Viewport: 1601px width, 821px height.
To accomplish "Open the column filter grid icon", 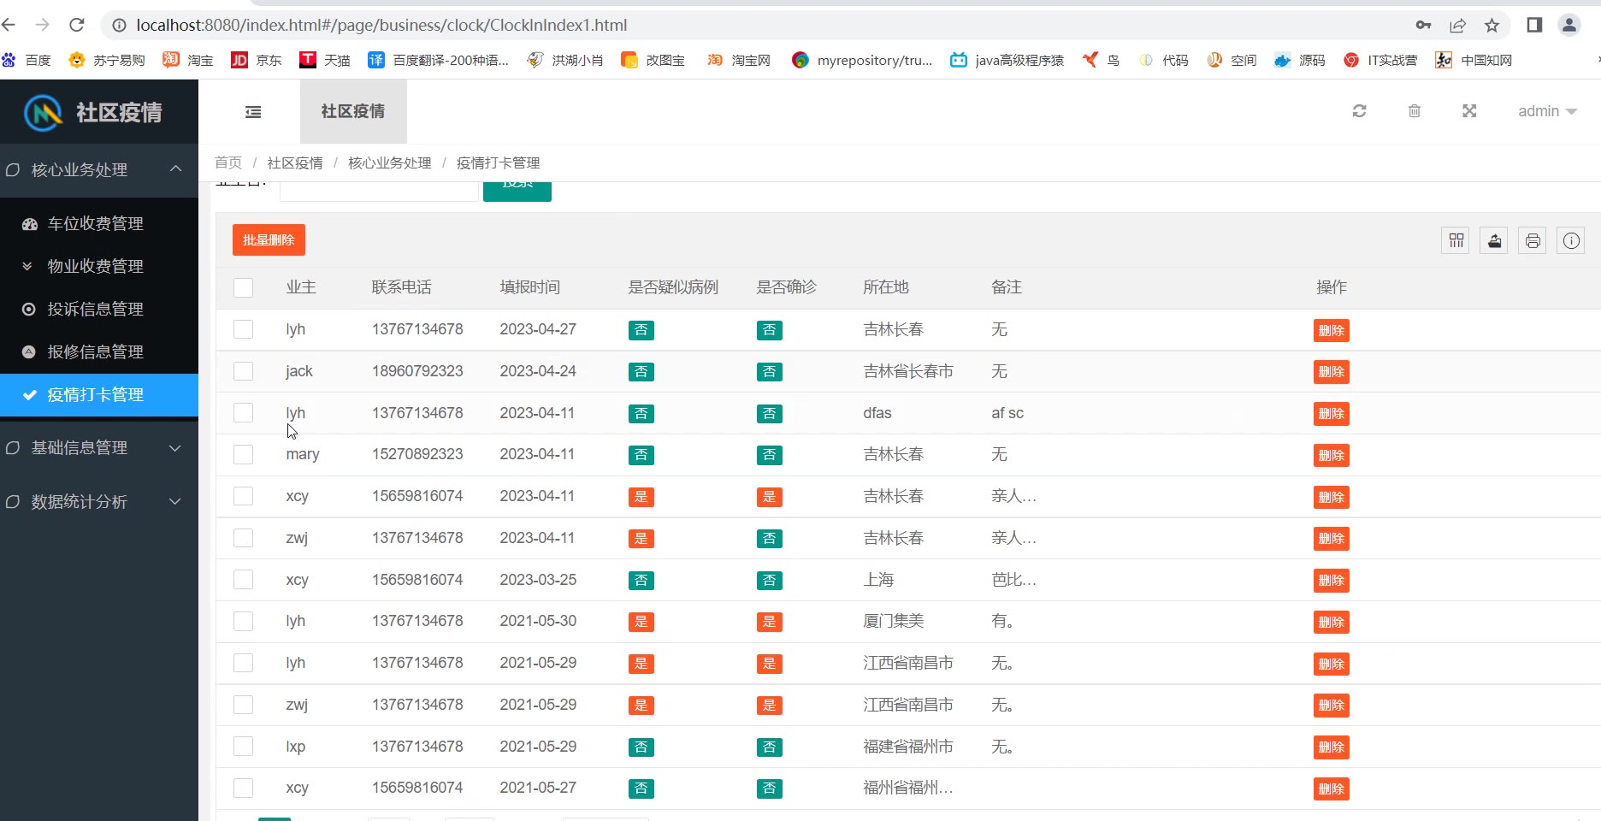I will (1456, 241).
